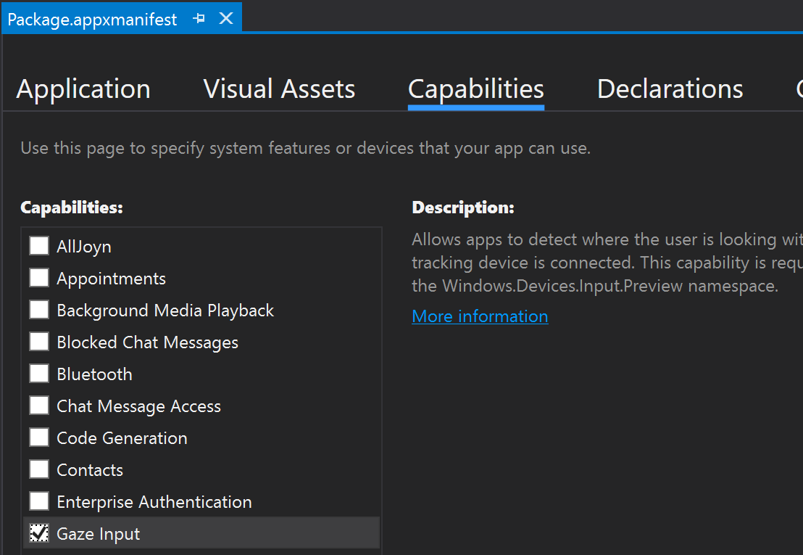The width and height of the screenshot is (803, 555).
Task: Enable the Code Generation capability
Action: (x=39, y=437)
